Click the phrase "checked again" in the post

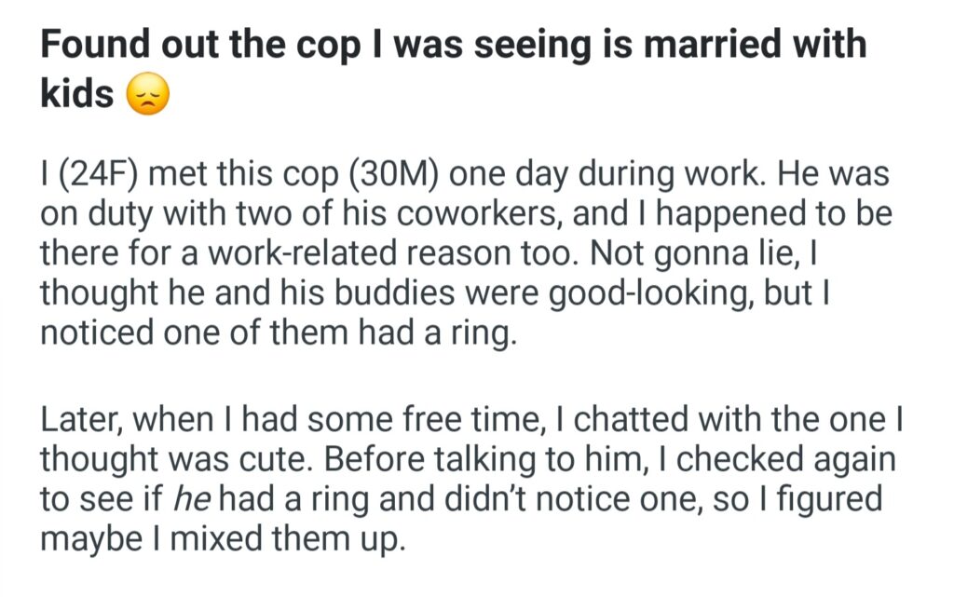(764, 461)
